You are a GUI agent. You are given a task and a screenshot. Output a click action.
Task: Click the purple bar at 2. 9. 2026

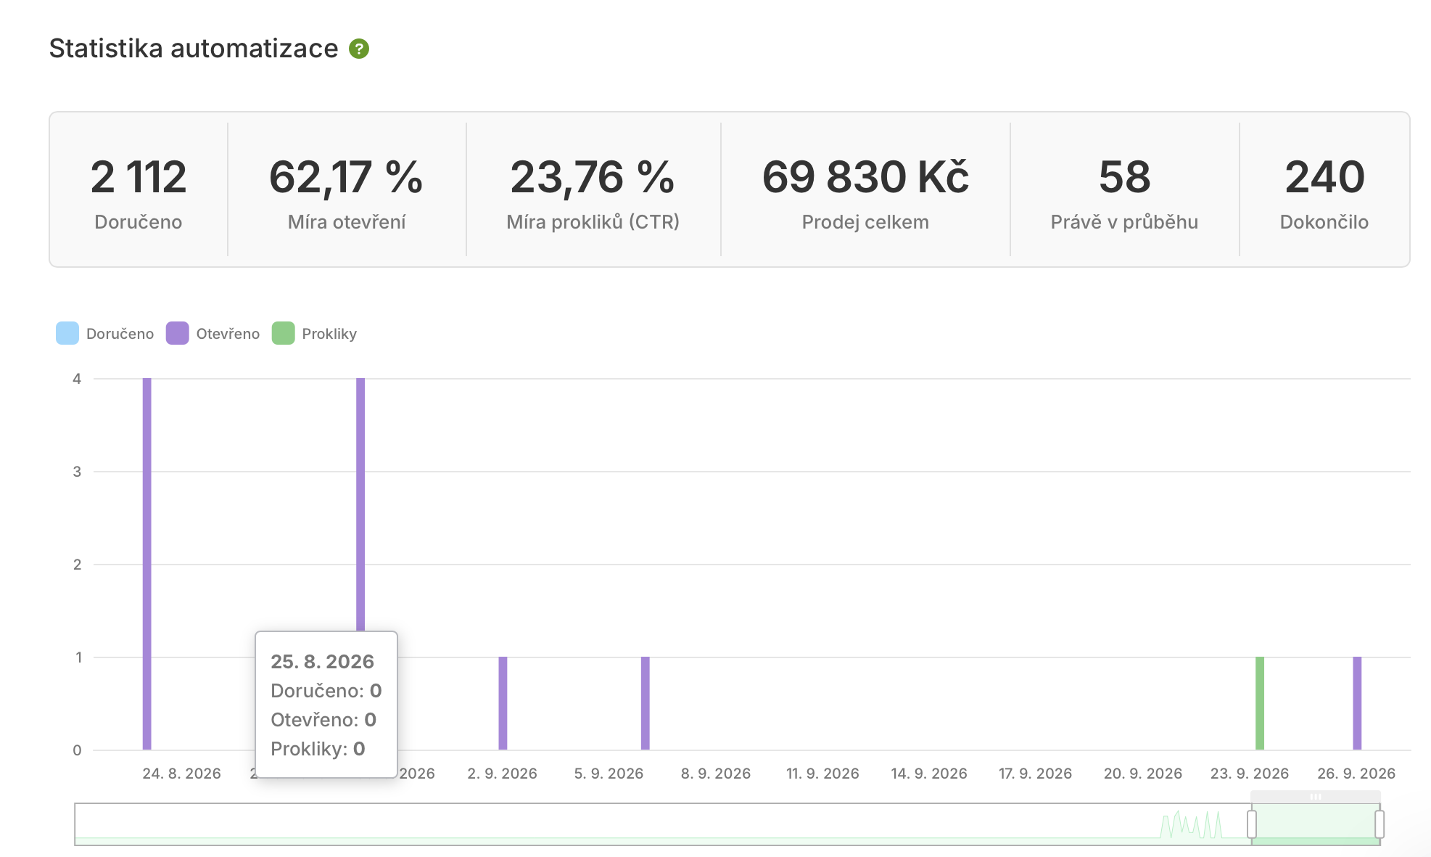[x=503, y=703]
